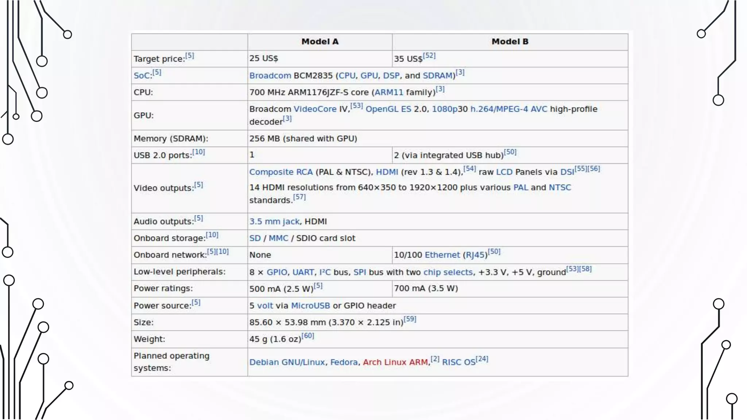This screenshot has width=747, height=420.
Task: Click the SPI link
Action: (x=360, y=272)
